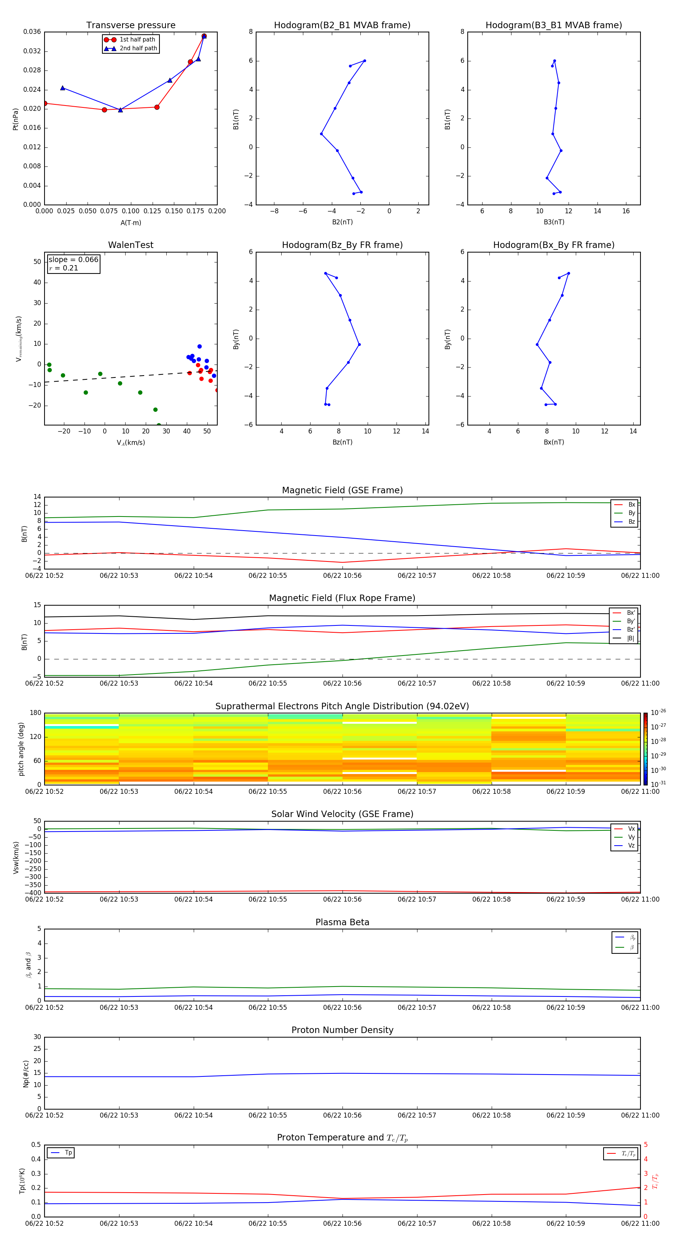Click 'Vsw(km/s)' y-axis label
The height and width of the screenshot is (1257, 685).
pyautogui.click(x=16, y=857)
